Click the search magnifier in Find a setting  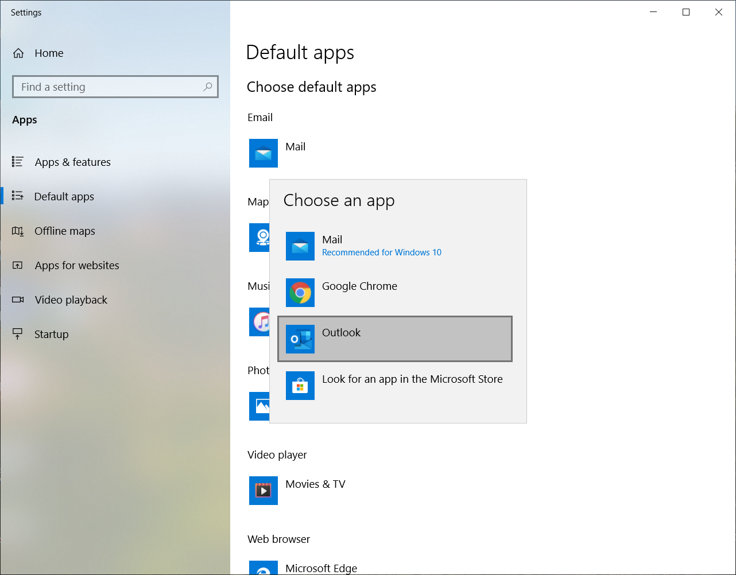coord(208,87)
